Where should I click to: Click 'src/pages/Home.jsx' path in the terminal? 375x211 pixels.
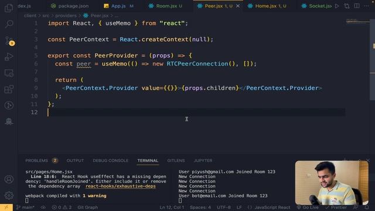[x=49, y=172]
